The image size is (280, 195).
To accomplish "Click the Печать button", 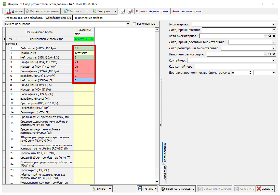I will coord(145,189).
